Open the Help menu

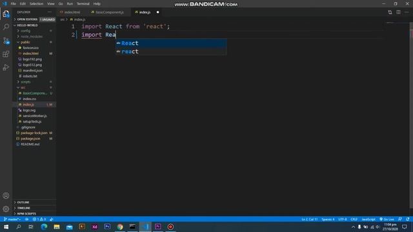[97, 4]
